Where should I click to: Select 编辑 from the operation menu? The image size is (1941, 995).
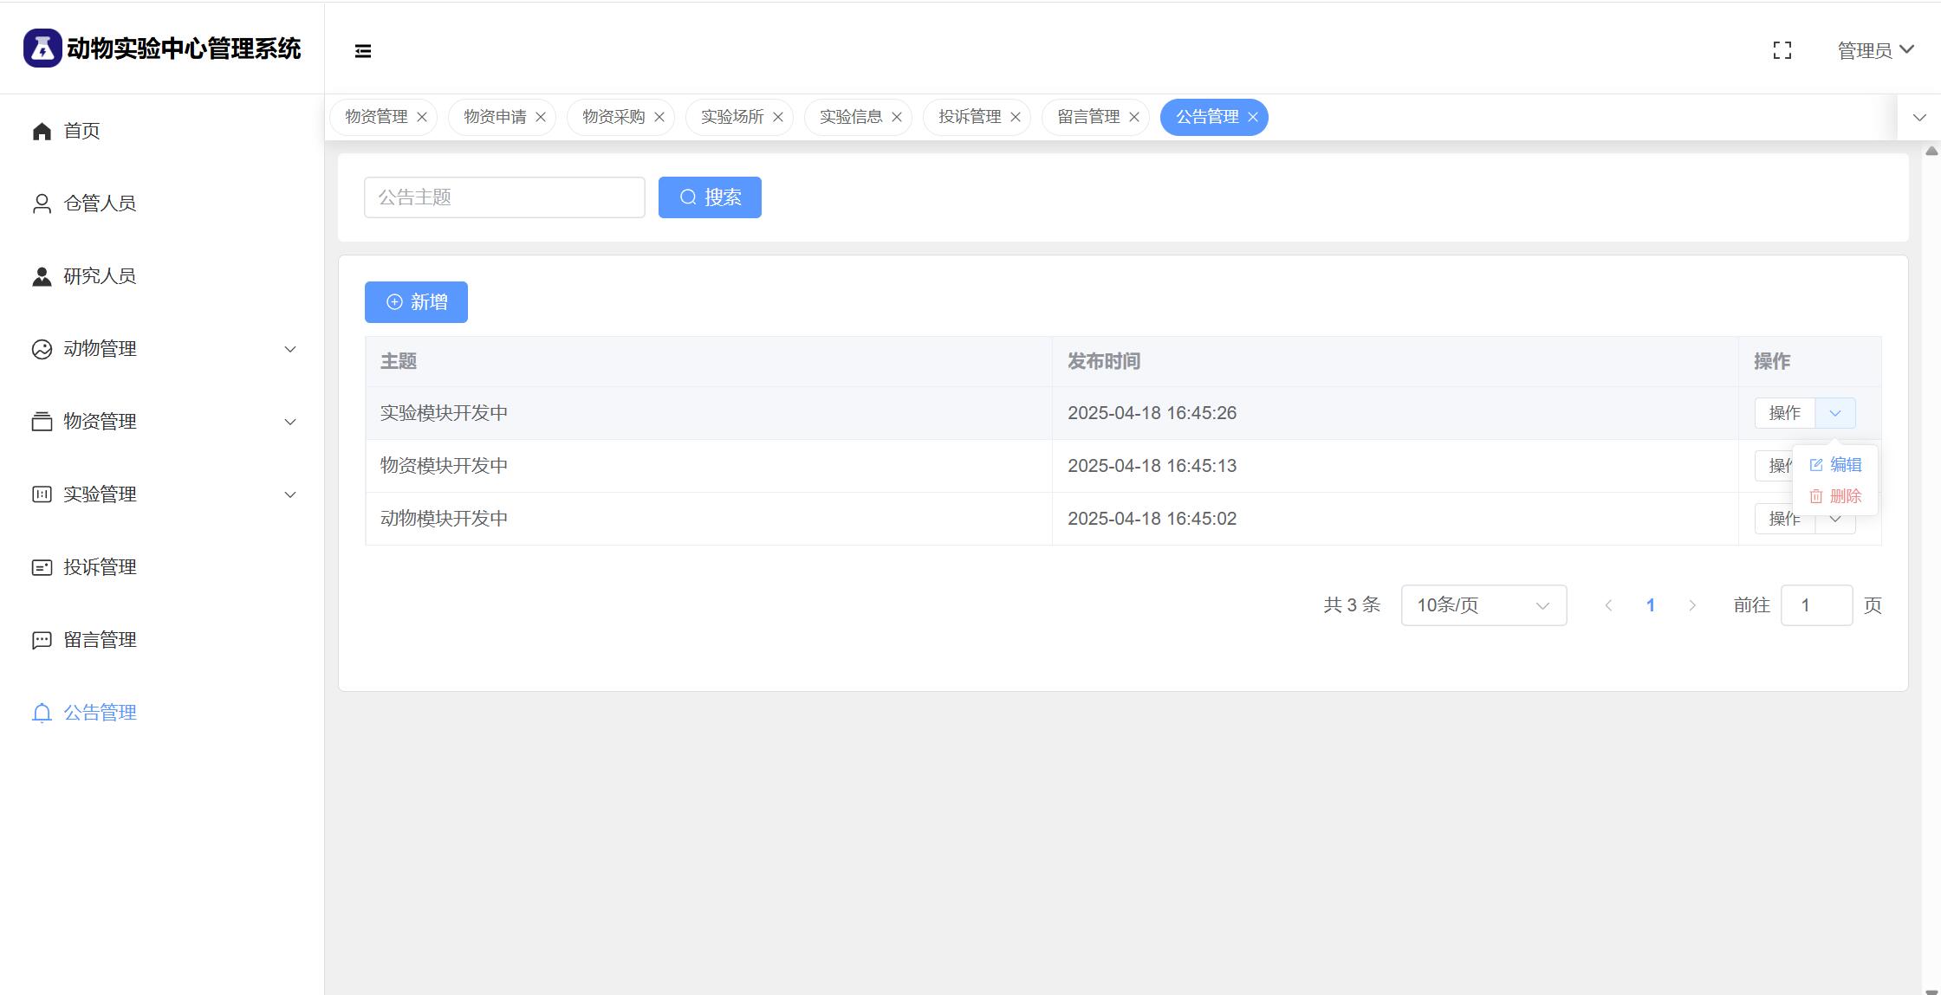[1836, 465]
